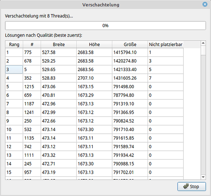Select the Breite value 473.19
Image resolution: width=211 pixels, height=196 pixels.
click(59, 172)
